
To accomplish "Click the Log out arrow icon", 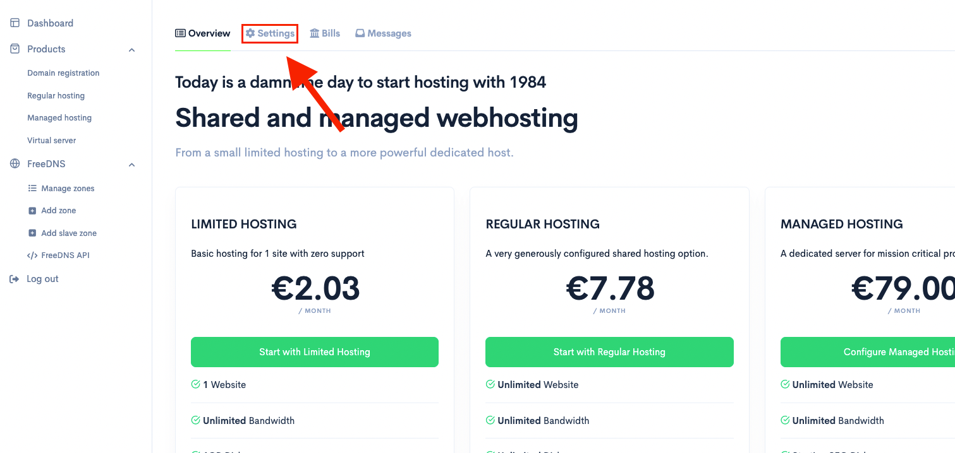I will [14, 278].
